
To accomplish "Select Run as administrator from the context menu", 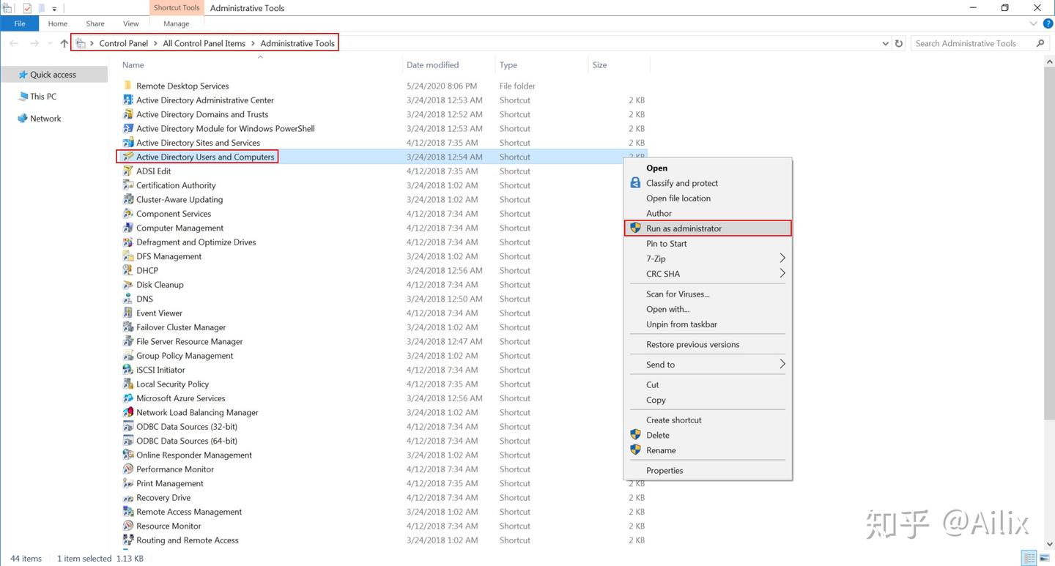I will point(684,228).
